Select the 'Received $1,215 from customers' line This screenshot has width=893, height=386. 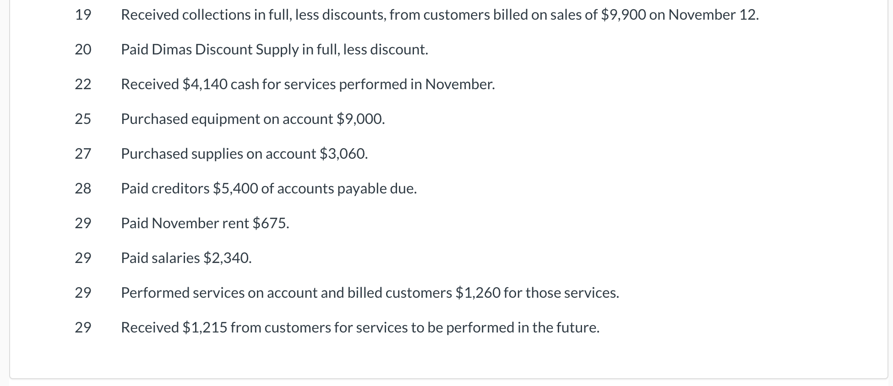pyautogui.click(x=360, y=327)
